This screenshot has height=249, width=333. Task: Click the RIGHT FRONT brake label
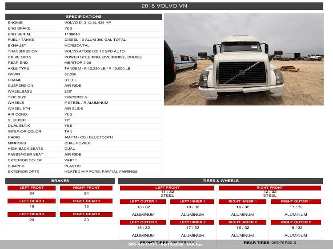tap(86, 188)
